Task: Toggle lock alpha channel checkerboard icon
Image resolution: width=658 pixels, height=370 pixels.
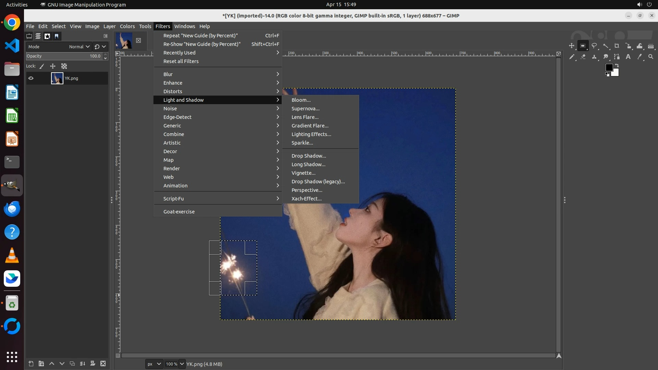Action: tap(64, 66)
